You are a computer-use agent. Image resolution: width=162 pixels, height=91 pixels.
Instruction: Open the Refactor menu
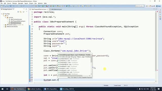point(15,3)
